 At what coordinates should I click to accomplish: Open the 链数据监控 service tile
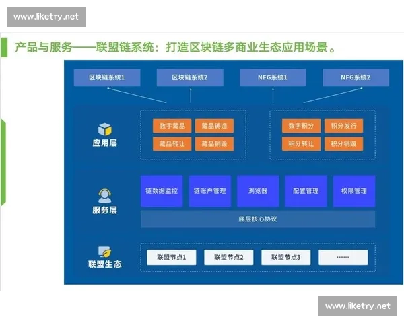pos(162,191)
